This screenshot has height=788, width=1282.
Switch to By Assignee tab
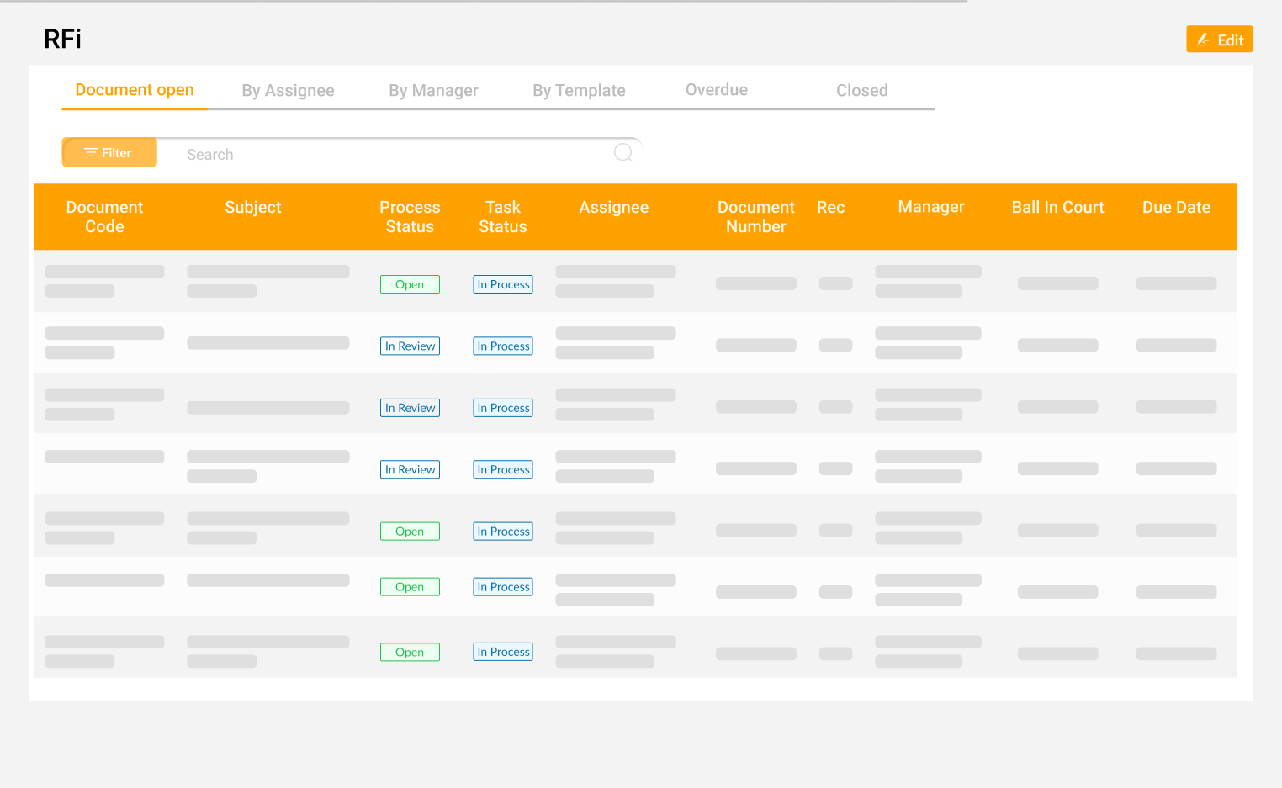point(288,91)
